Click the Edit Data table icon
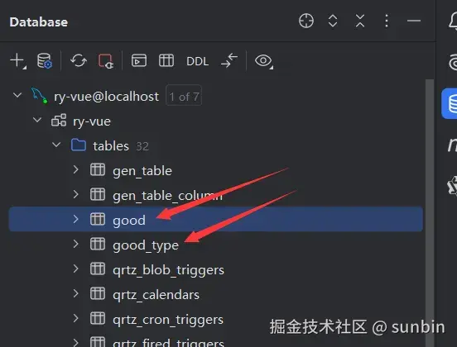The height and width of the screenshot is (347, 457). tap(166, 60)
